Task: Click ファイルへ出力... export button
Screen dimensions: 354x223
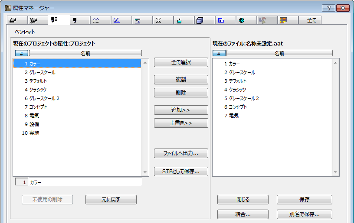Action: pos(181,153)
